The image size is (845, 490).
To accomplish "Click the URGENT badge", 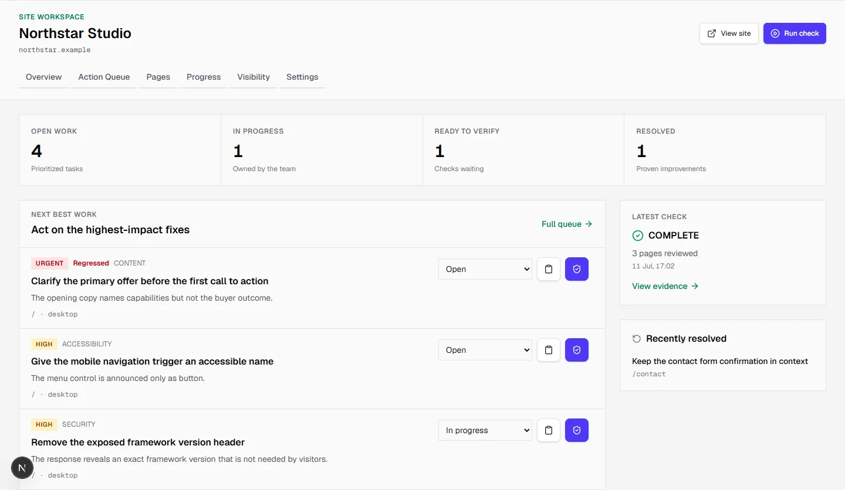I will click(x=50, y=263).
